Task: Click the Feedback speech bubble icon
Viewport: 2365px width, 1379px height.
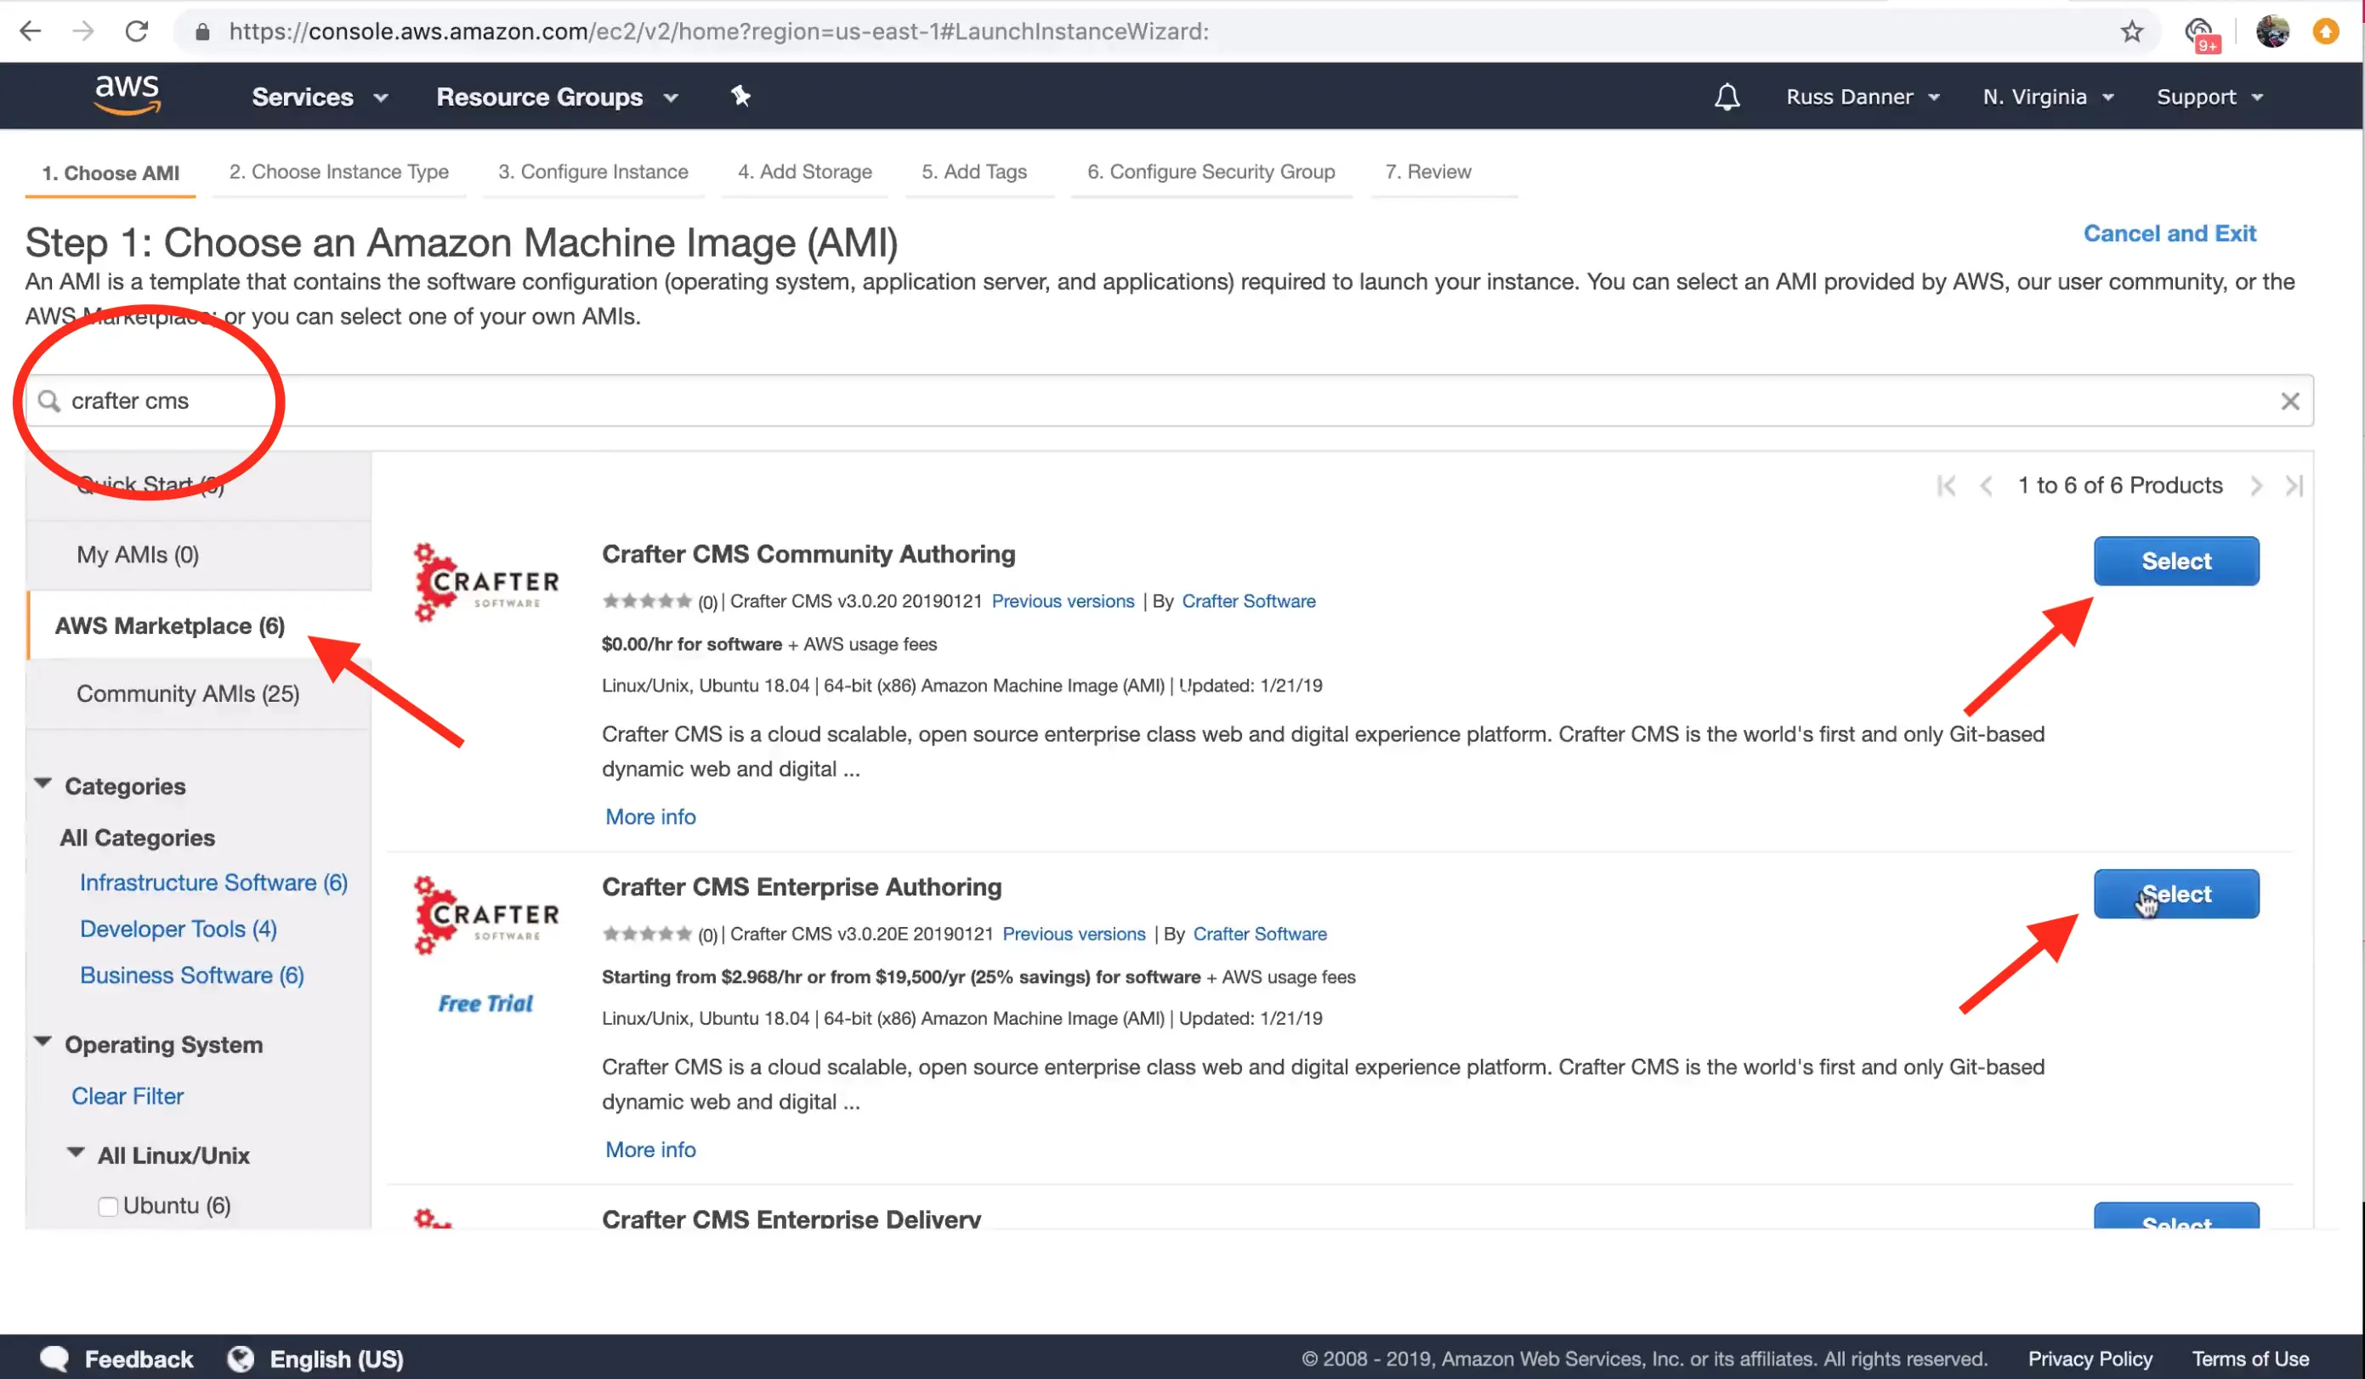Action: pyautogui.click(x=54, y=1359)
